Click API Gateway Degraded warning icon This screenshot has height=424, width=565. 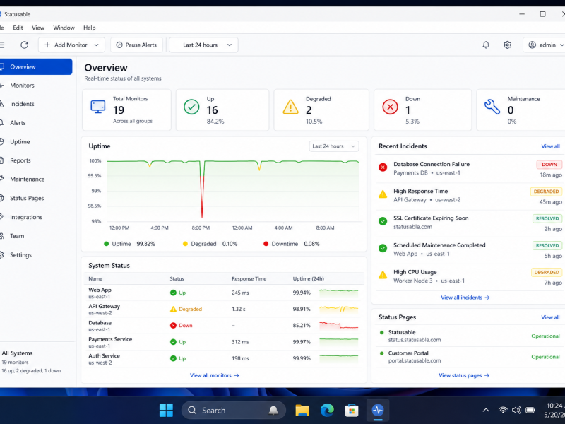click(173, 309)
